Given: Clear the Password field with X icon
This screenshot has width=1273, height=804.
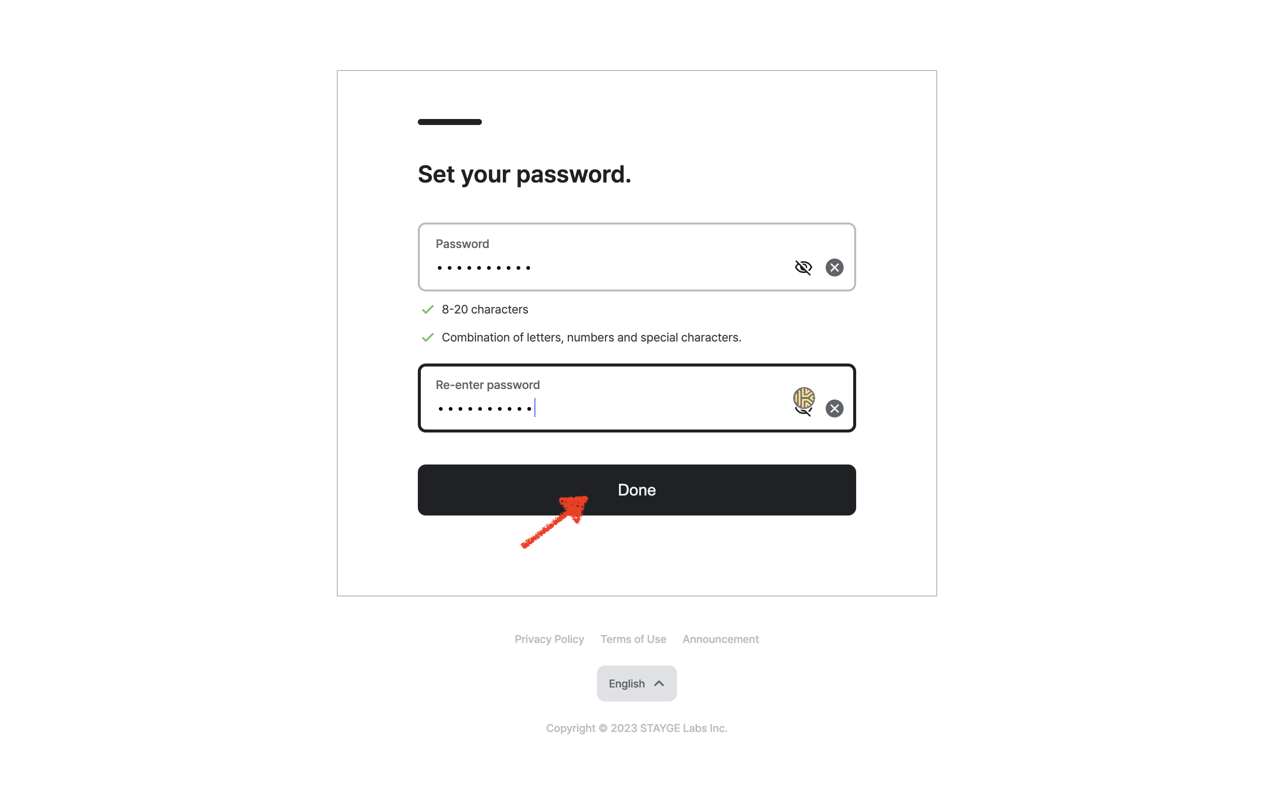Looking at the screenshot, I should coord(834,267).
